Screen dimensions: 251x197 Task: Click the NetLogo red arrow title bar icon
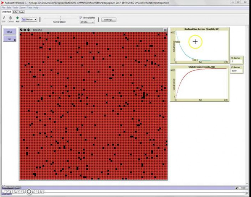pyautogui.click(x=2, y=3)
